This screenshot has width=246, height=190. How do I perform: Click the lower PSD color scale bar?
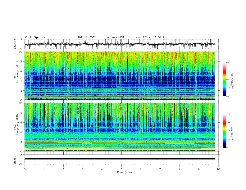point(225,131)
